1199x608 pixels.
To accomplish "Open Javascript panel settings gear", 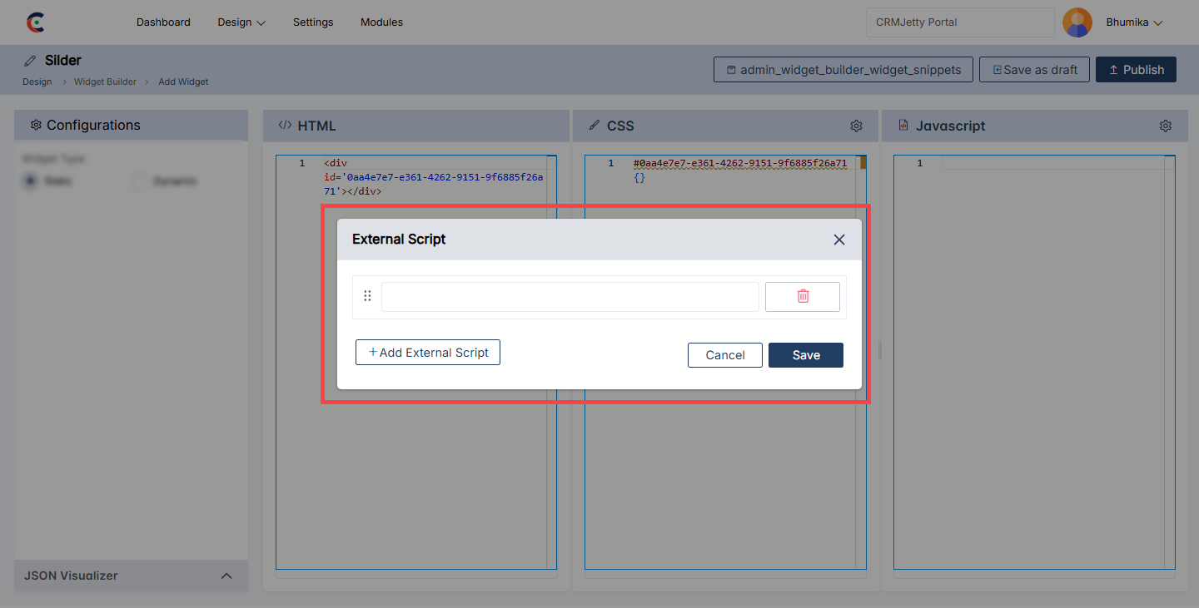I will [1165, 126].
